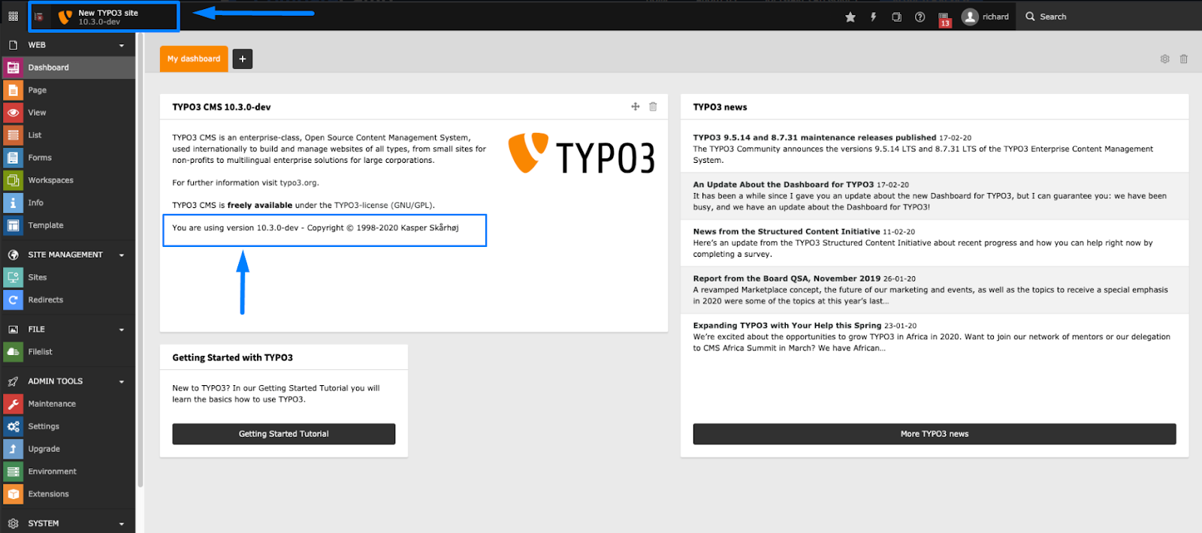
Task: Open bookmarks star icon
Action: tap(850, 17)
